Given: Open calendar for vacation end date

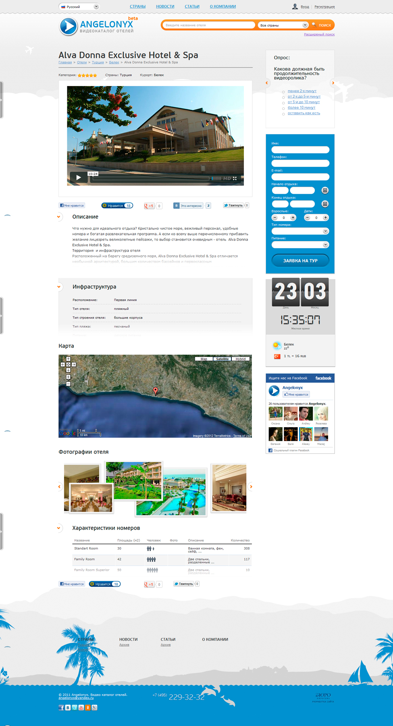Looking at the screenshot, I should coord(325,204).
